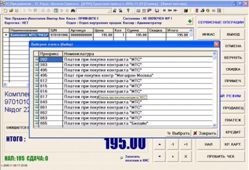The image size is (249, 170).
Task: Click the X keypad button
Action: tap(185, 156)
